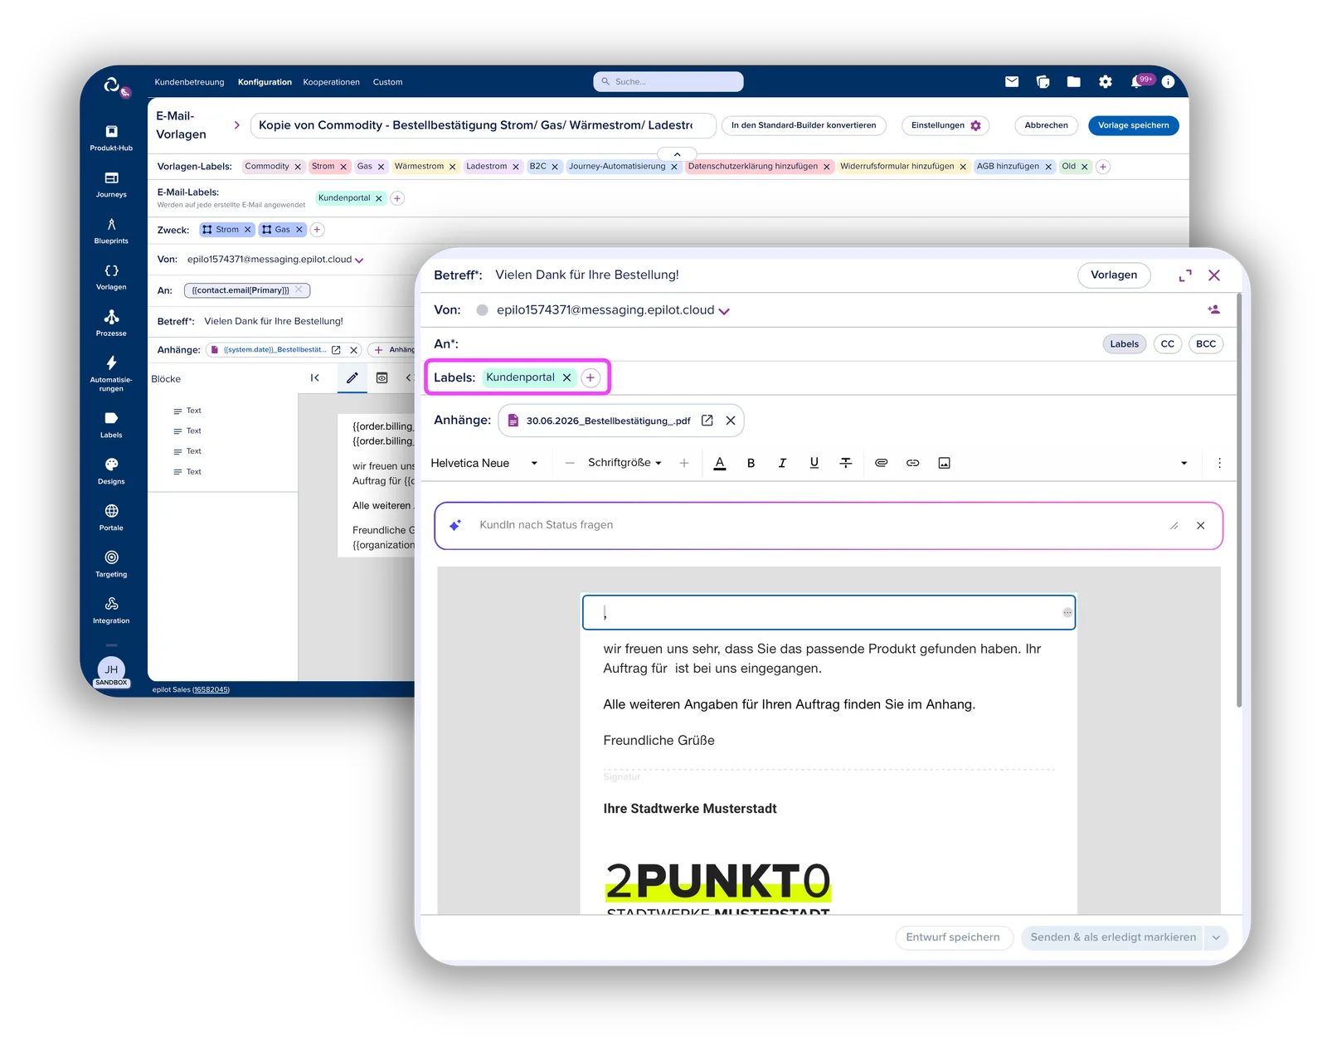Open Labels in the left sidebar
1327x1046 pixels.
(x=111, y=425)
